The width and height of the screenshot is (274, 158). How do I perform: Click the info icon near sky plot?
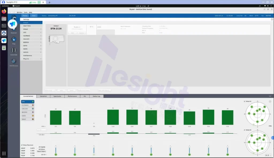coord(270,101)
